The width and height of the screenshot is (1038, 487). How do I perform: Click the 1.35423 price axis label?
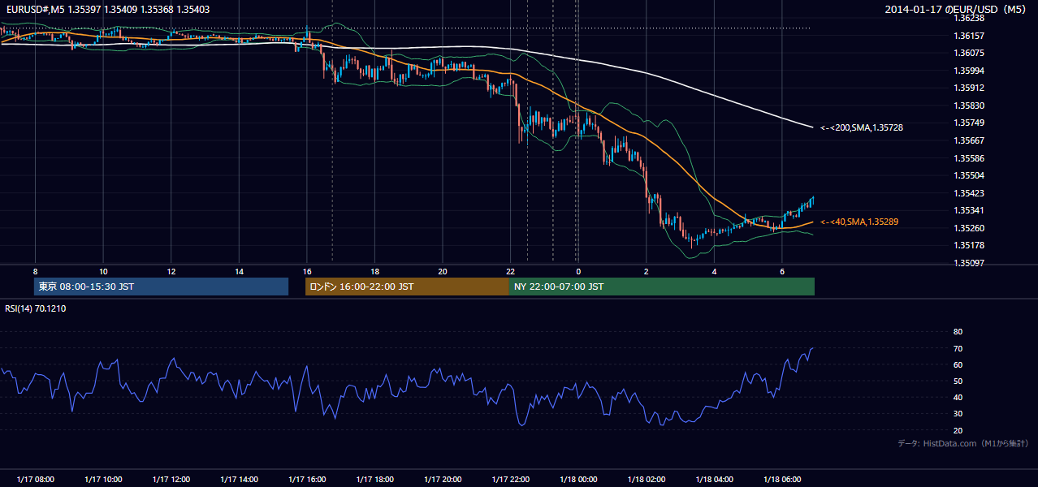tap(969, 193)
